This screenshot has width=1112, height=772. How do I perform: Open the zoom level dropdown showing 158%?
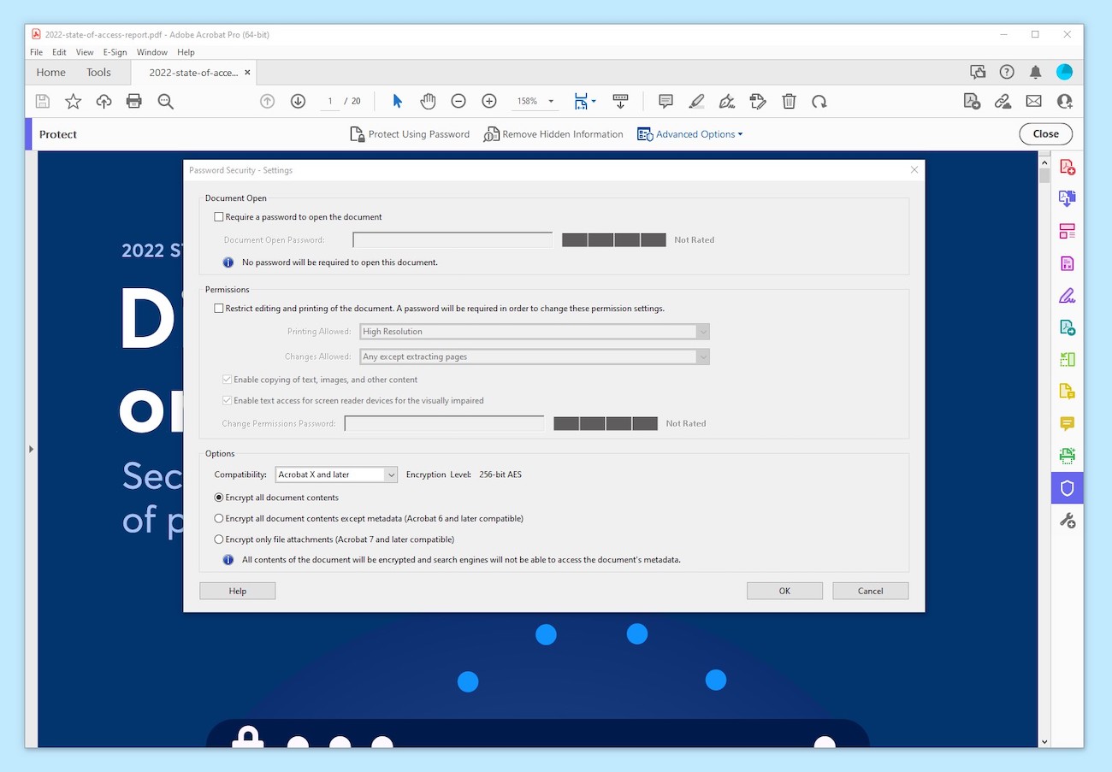pos(551,100)
